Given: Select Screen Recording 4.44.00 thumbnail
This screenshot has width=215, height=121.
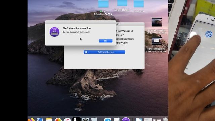Looking at the screenshot, I should [157, 41].
